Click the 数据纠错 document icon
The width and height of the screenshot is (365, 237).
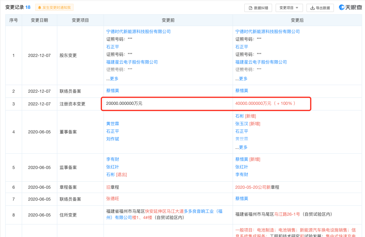(x=250, y=8)
